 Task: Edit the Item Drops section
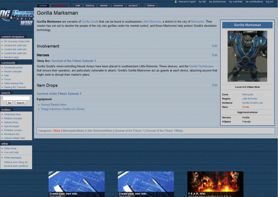tap(215, 85)
